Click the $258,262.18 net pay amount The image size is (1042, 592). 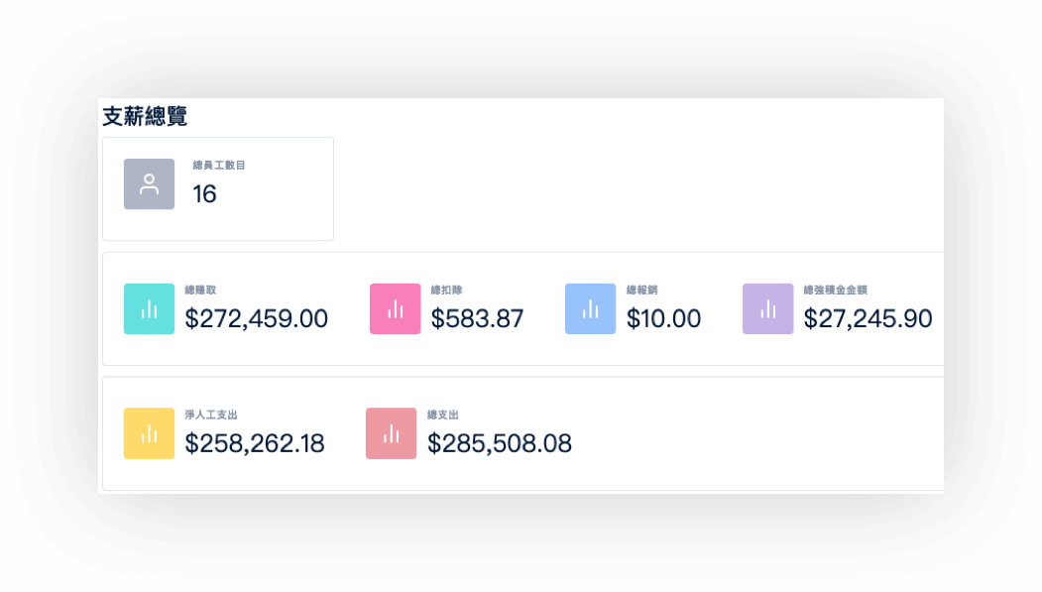[x=255, y=444]
